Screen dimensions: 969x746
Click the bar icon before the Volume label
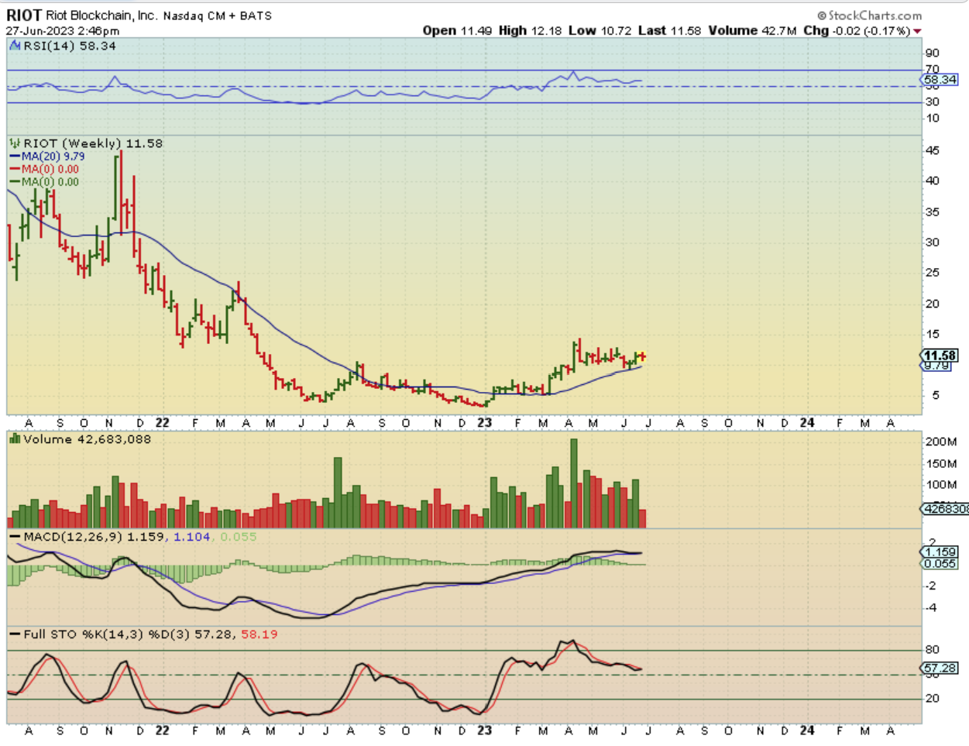pos(15,439)
